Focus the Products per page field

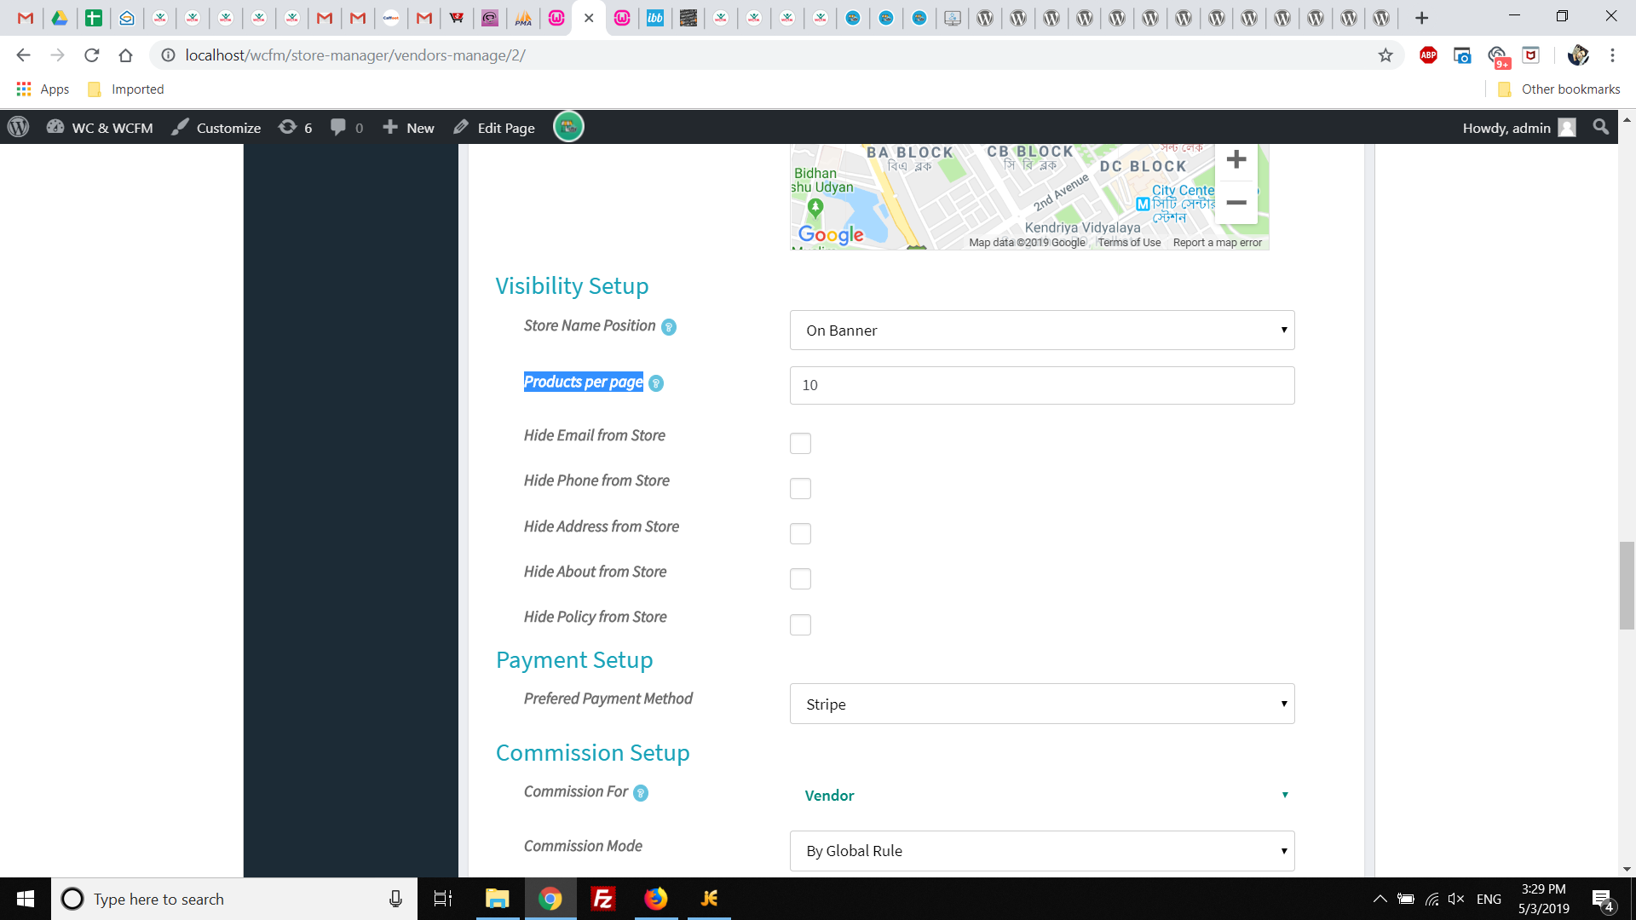tap(1042, 385)
